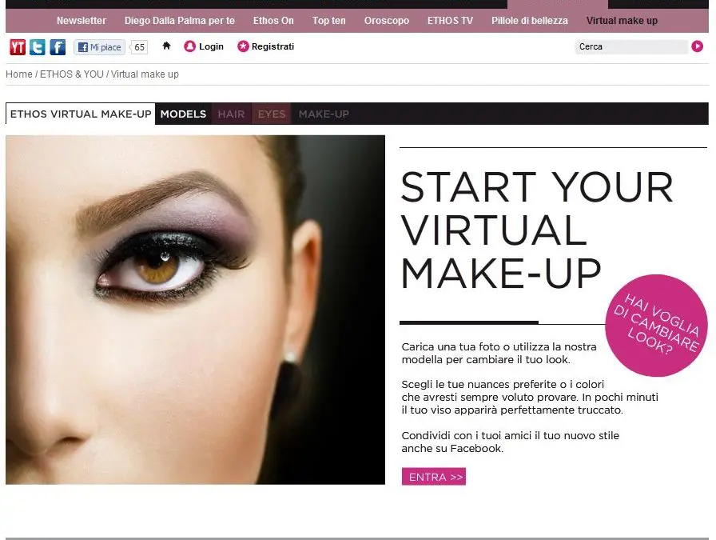Open the Virtual make up menu item
This screenshot has height=540, width=716.
pos(622,21)
